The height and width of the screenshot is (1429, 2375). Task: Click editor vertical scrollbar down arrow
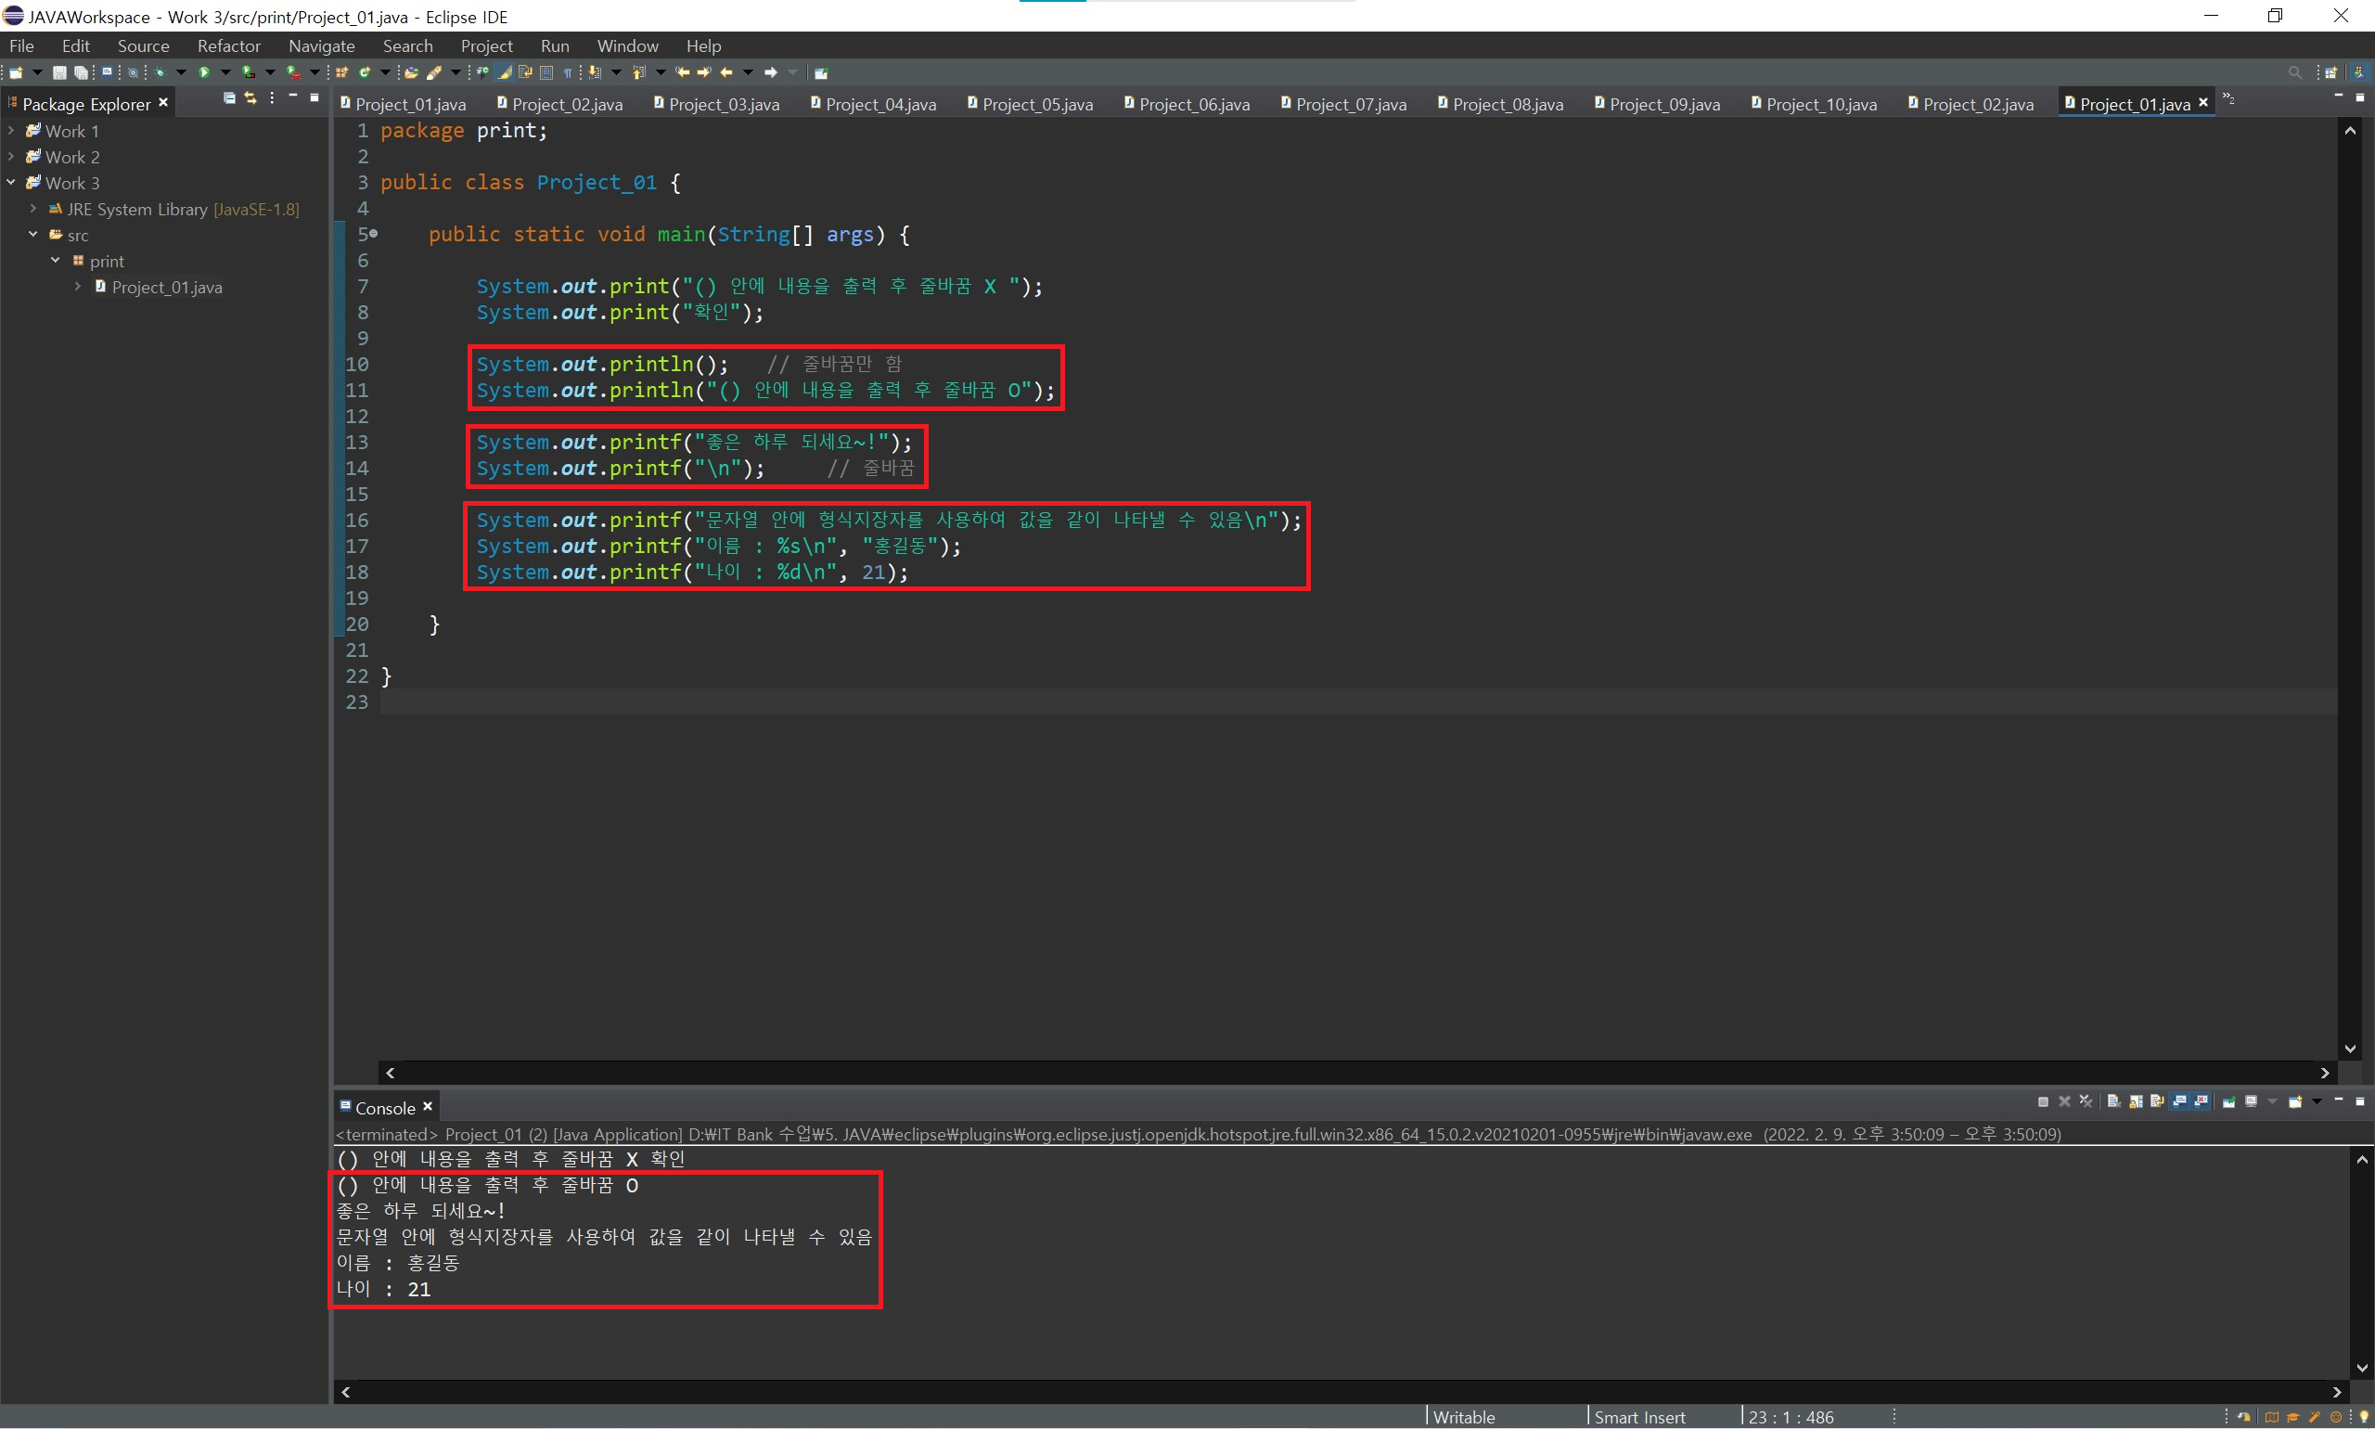coord(2350,1049)
